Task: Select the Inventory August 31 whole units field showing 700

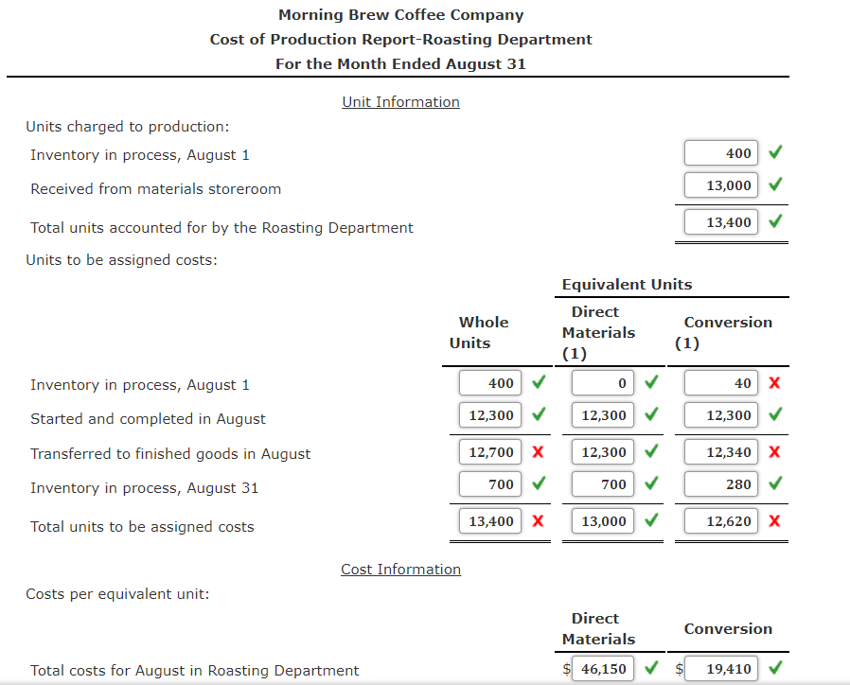Action: point(490,484)
